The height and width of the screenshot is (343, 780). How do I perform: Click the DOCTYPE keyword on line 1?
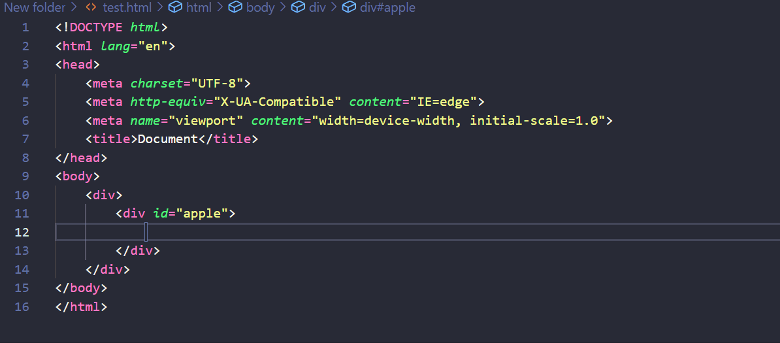coord(96,27)
